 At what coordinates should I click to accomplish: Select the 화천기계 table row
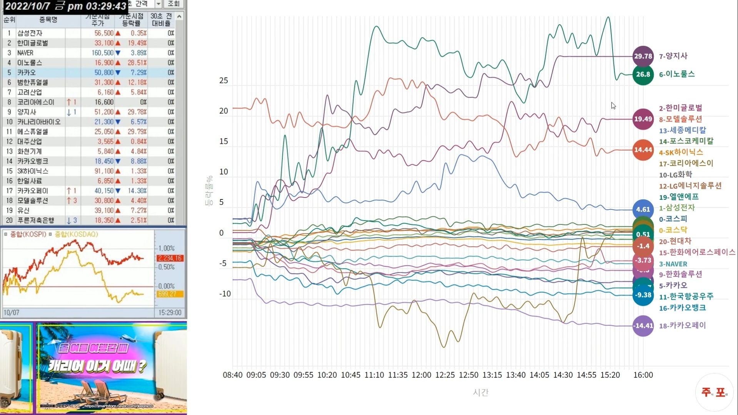(89, 151)
